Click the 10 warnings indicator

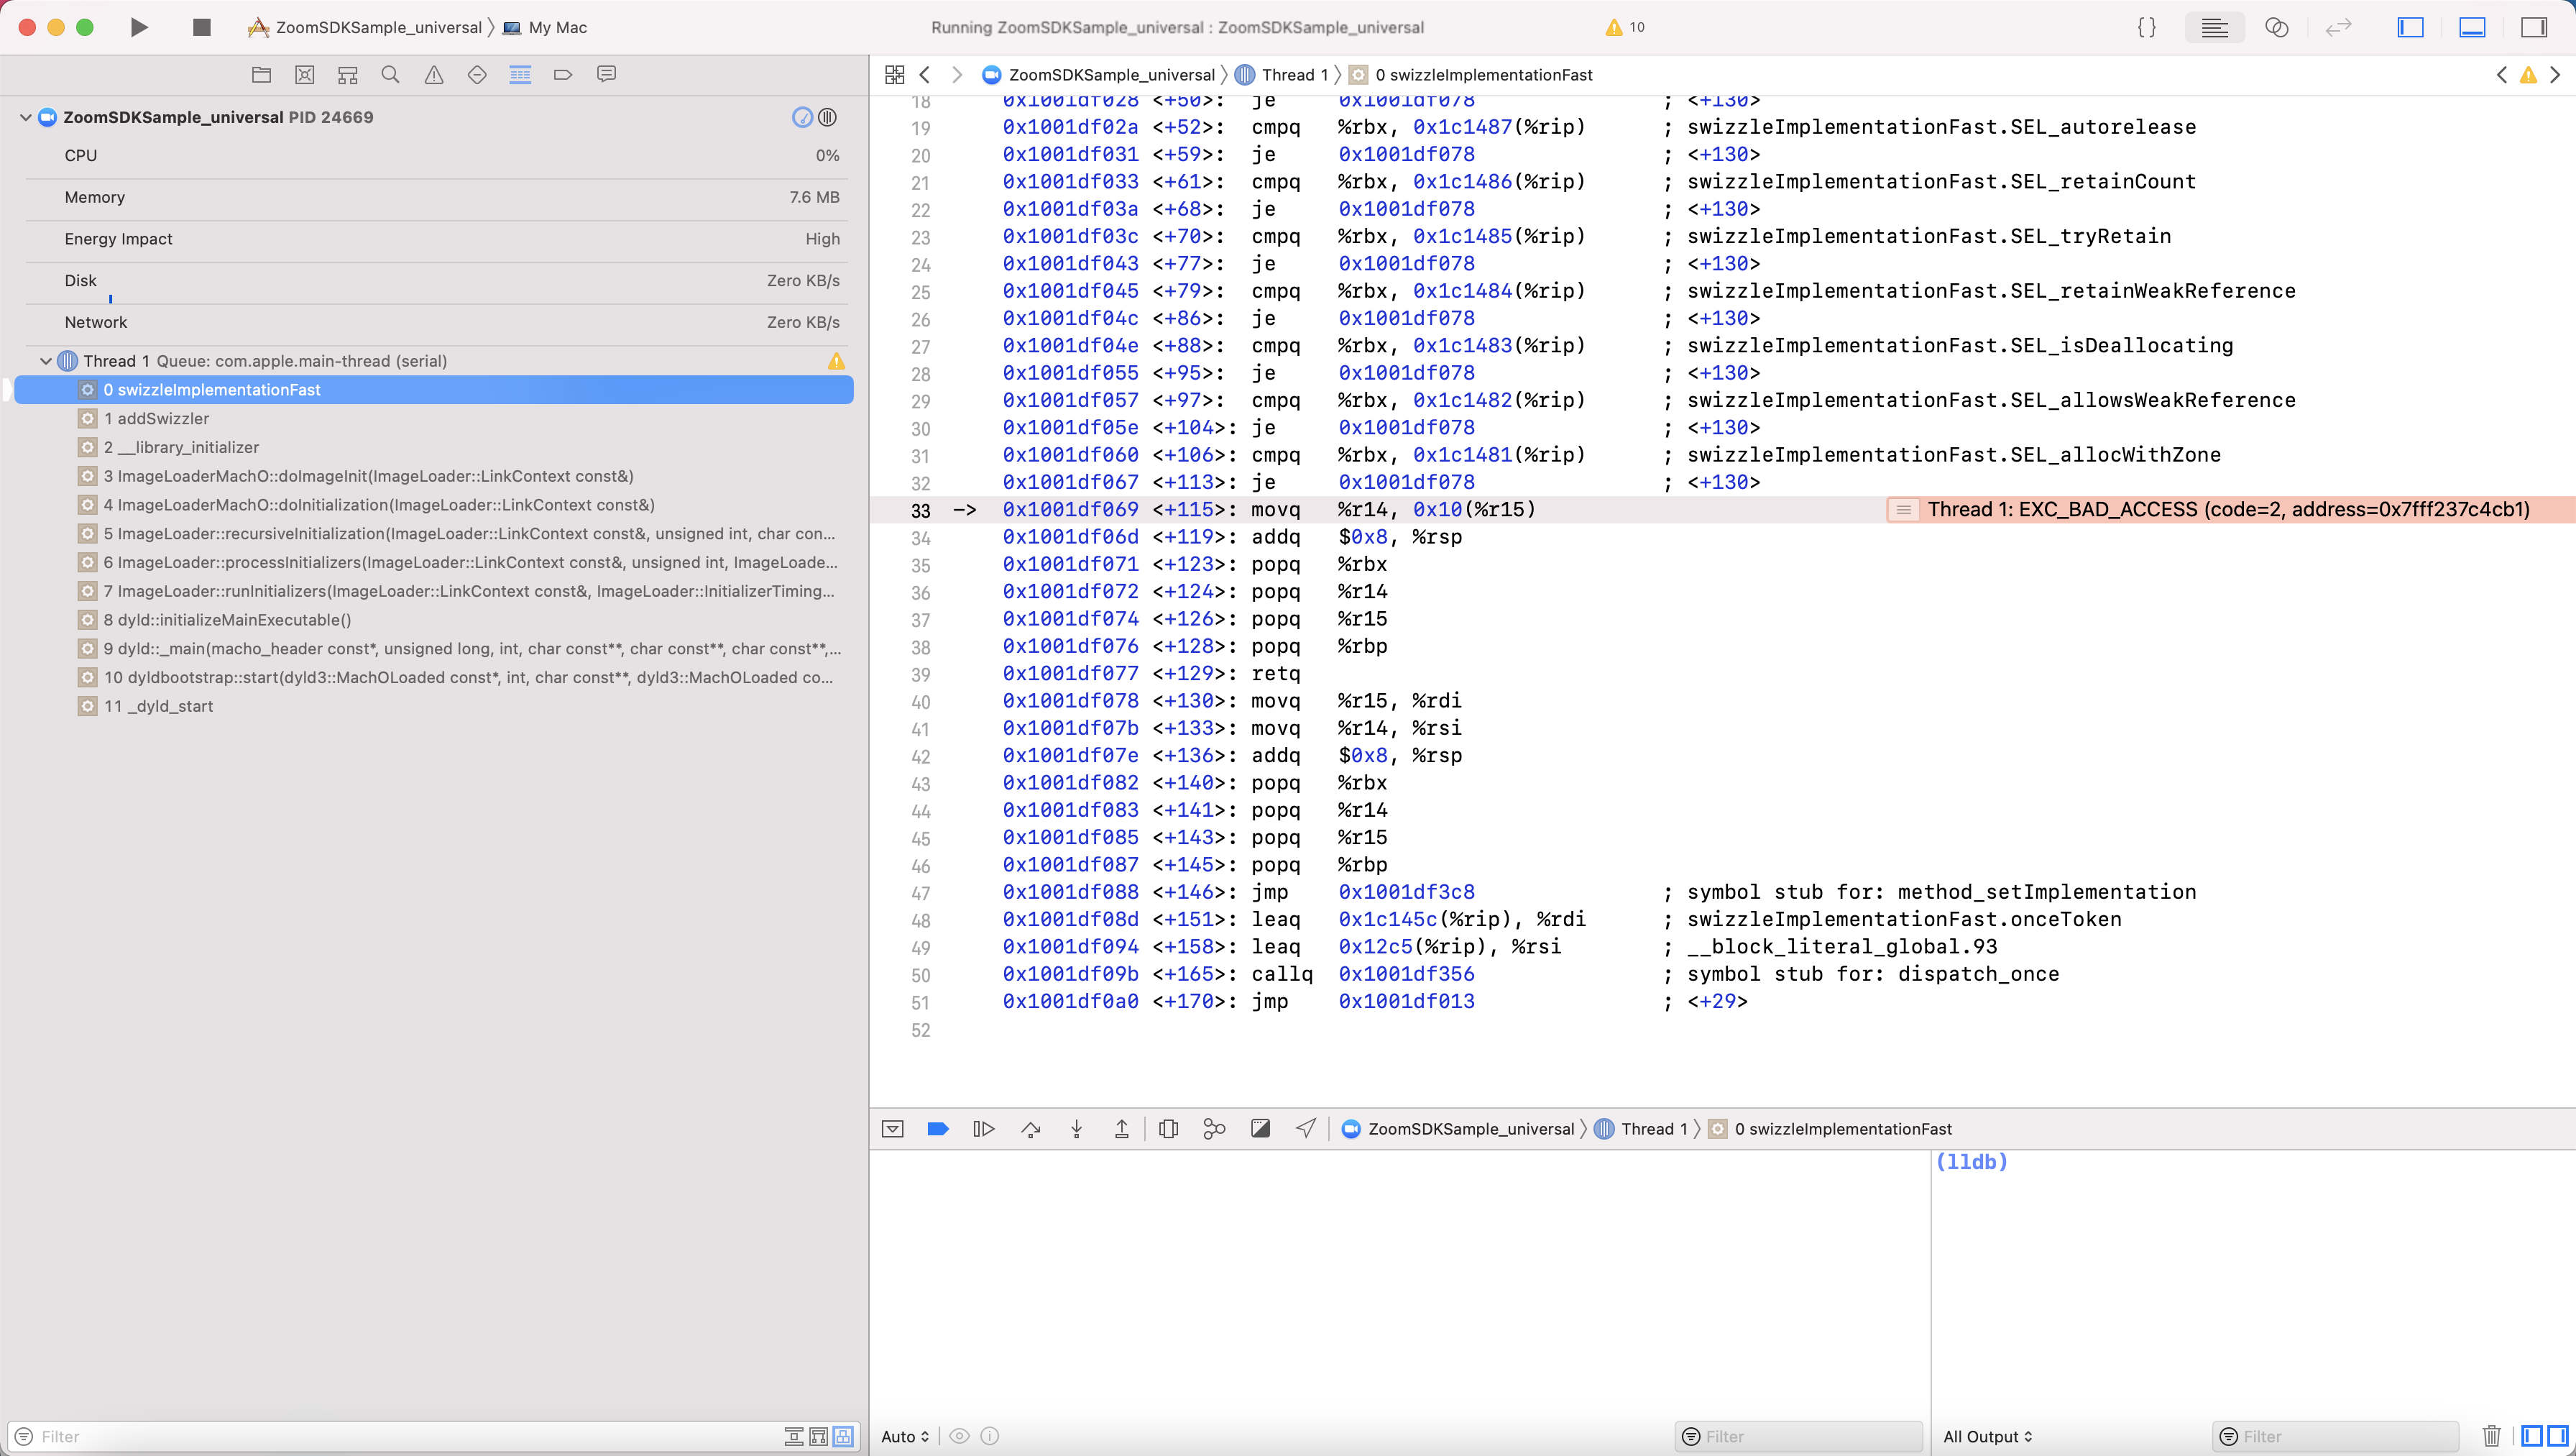coord(1625,27)
